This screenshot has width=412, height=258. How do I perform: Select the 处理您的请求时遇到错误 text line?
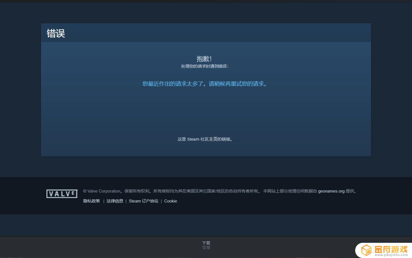[205, 66]
